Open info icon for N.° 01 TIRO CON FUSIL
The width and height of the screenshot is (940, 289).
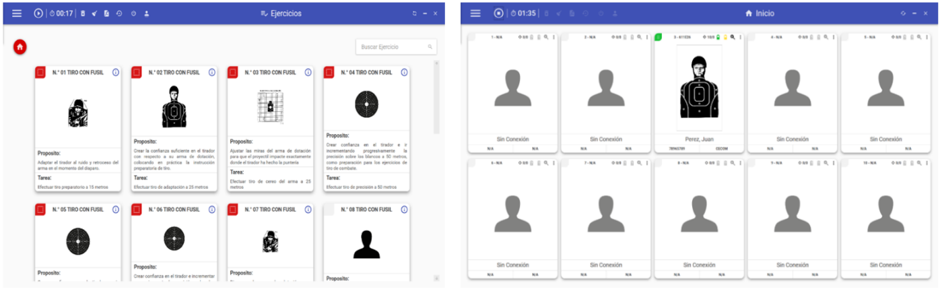pyautogui.click(x=116, y=72)
